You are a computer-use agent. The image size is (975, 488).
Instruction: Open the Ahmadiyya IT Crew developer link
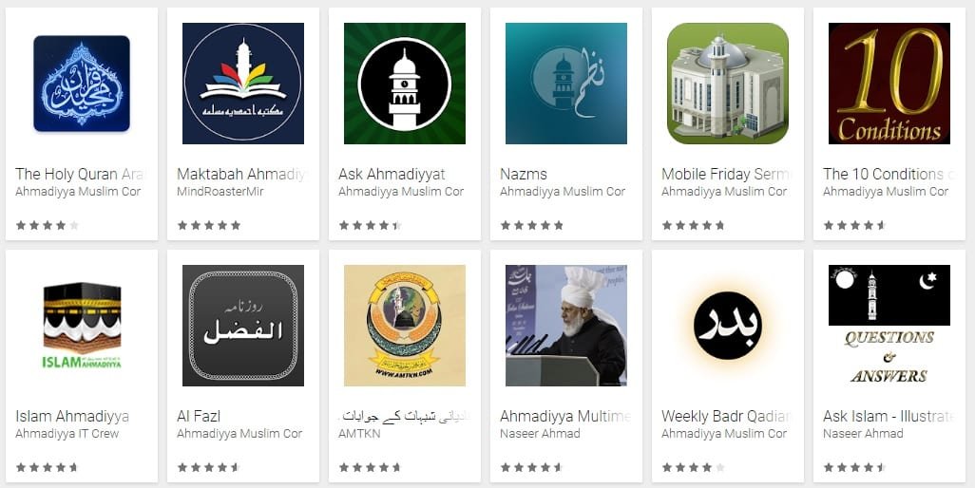67,433
